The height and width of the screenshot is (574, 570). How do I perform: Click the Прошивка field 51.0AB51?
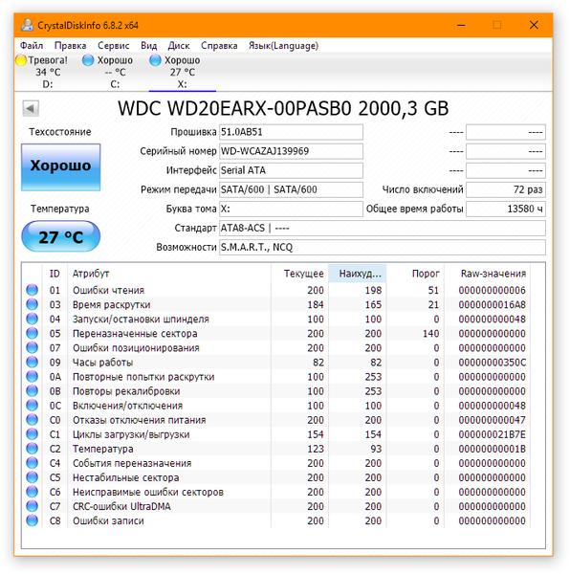[x=291, y=132]
